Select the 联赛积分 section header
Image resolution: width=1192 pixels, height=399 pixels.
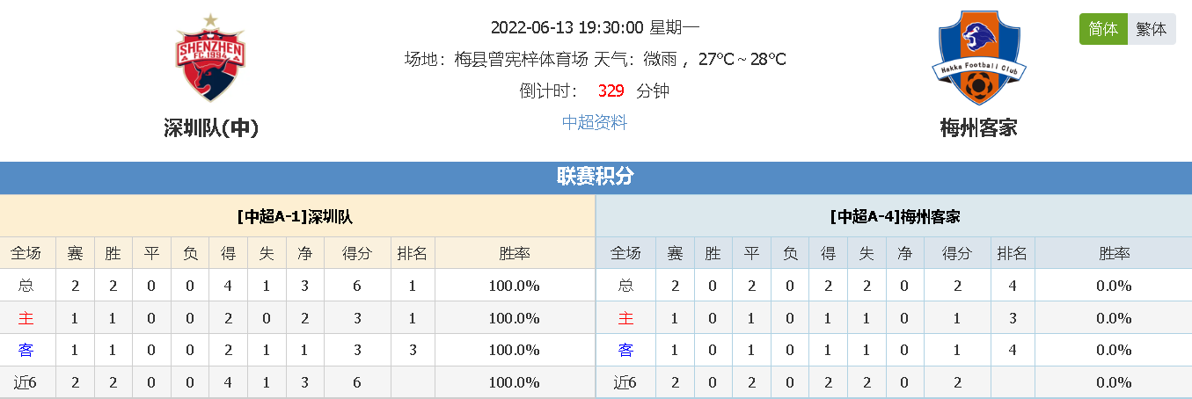(x=596, y=177)
